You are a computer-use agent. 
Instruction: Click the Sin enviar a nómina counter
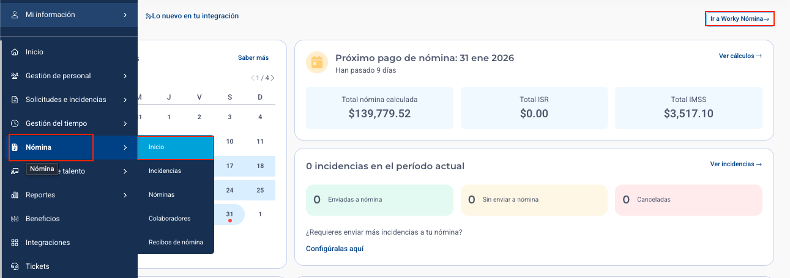(x=534, y=200)
